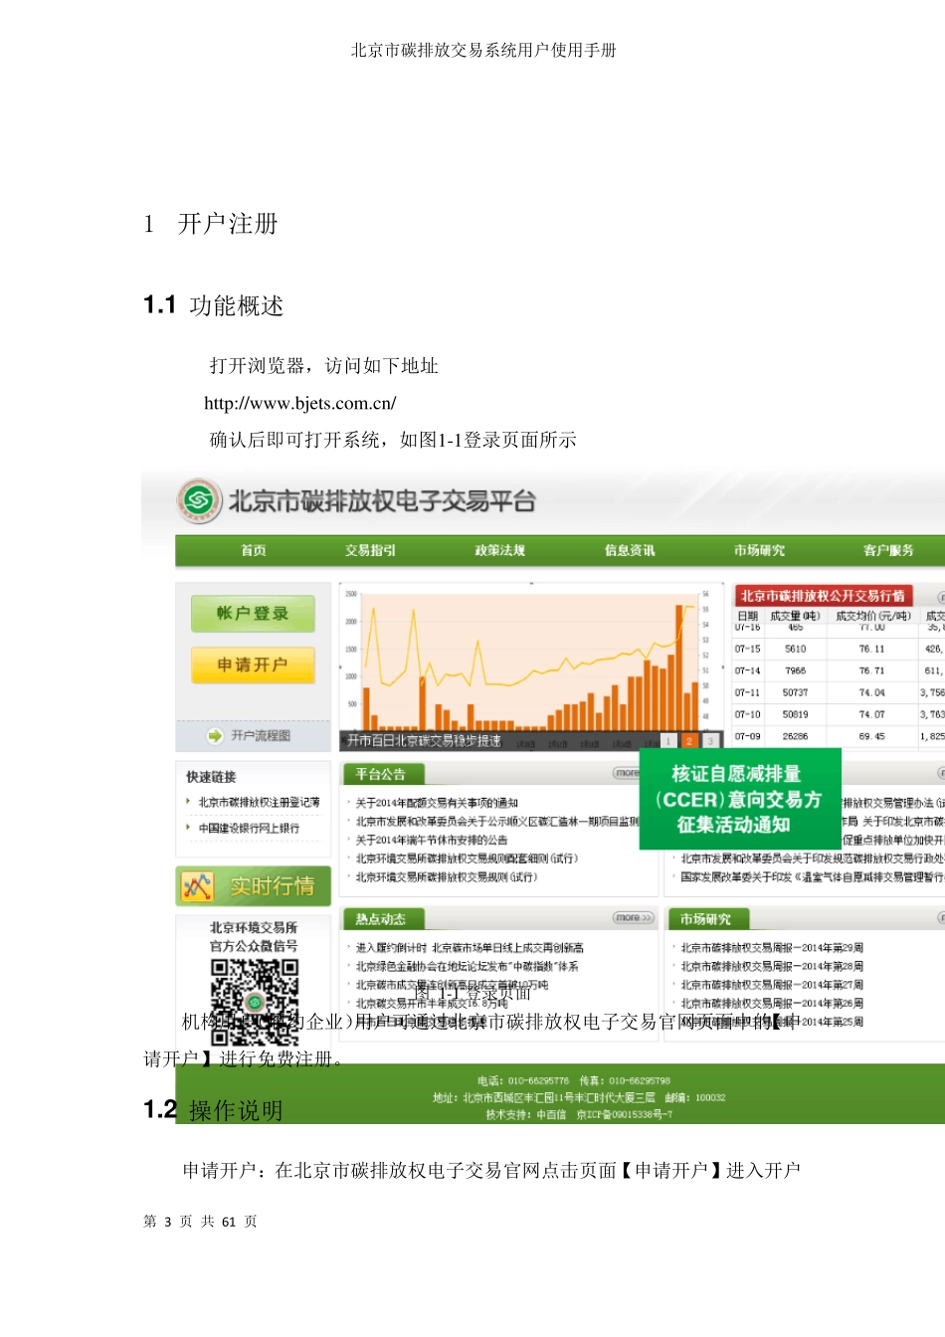Image resolution: width=945 pixels, height=1337 pixels.
Task: Select slide indicator 2 on chart banner
Action: (689, 741)
